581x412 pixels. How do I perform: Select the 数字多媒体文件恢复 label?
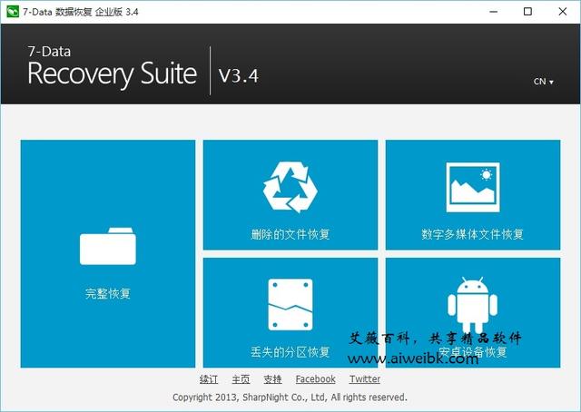472,234
